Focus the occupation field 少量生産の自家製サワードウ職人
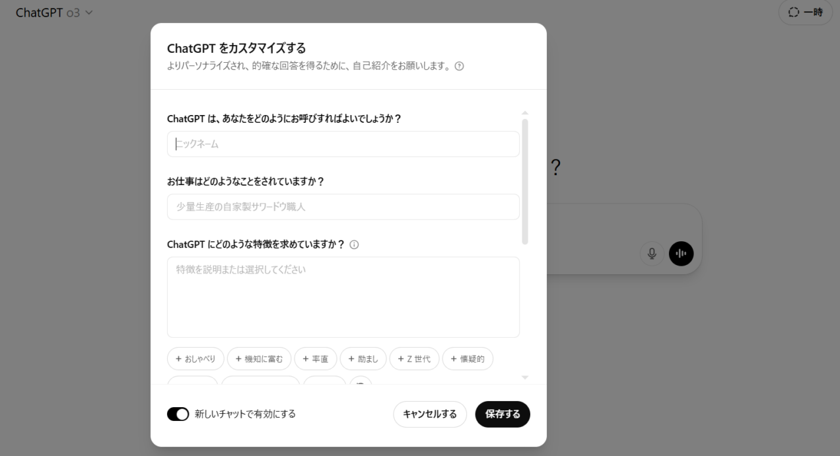This screenshot has height=456, width=840. click(x=343, y=207)
